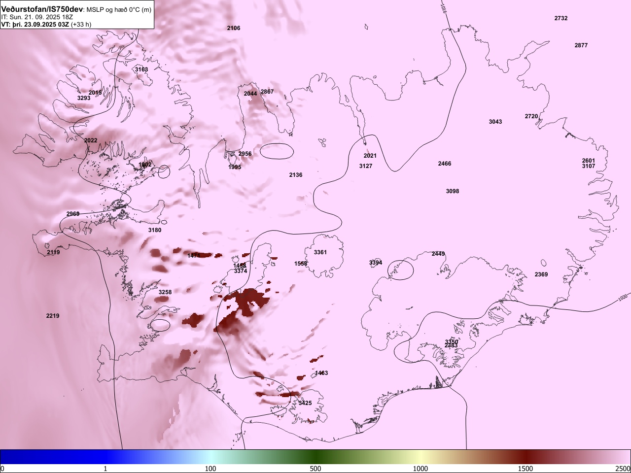
Task: Click the map value 3293
Action: (x=84, y=98)
